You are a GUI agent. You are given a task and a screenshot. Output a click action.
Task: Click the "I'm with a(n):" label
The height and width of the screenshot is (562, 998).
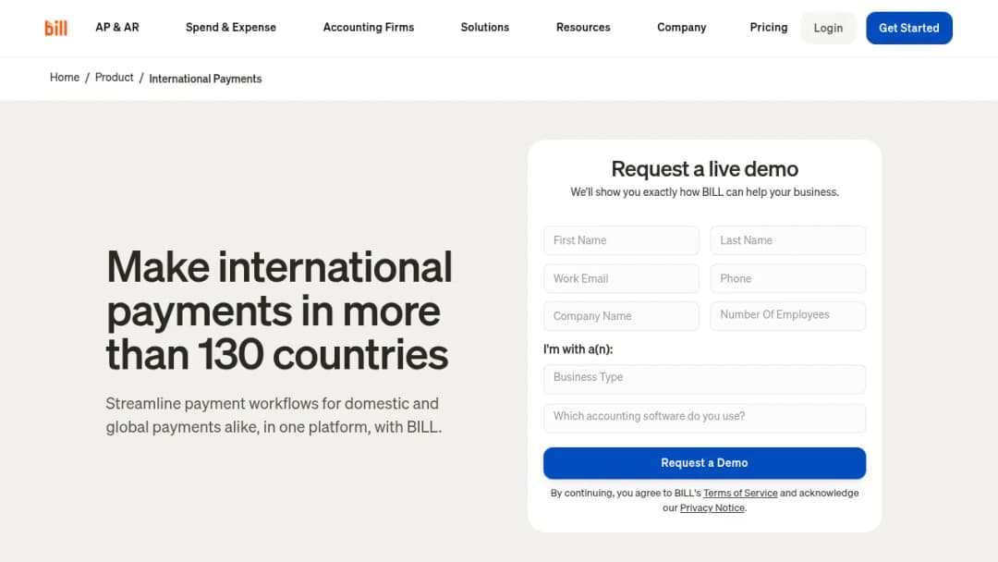(x=578, y=349)
